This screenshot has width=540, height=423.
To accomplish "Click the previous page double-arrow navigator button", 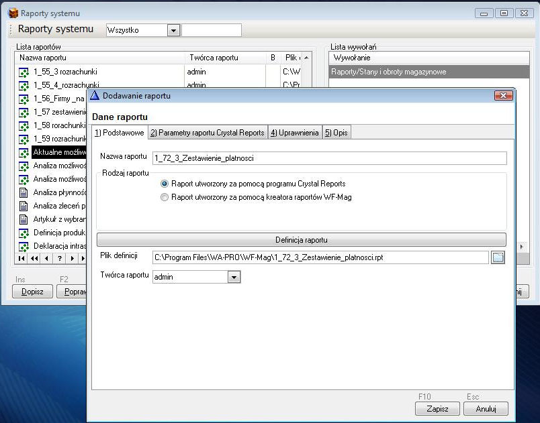I will tap(34, 258).
